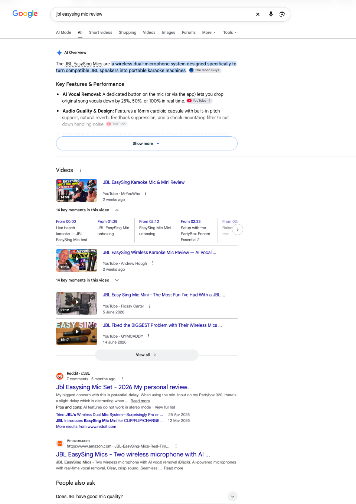Switch to AI Mode tab
356x504 pixels.
pos(63,33)
